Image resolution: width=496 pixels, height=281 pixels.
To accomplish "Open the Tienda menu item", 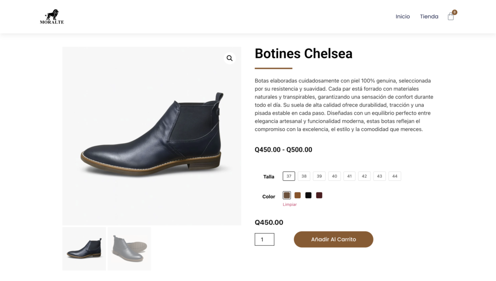I will [x=429, y=16].
